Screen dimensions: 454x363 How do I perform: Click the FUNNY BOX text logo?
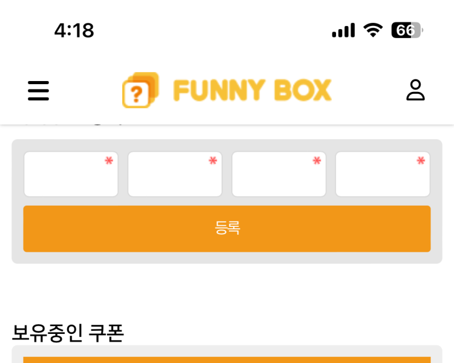coord(252,91)
